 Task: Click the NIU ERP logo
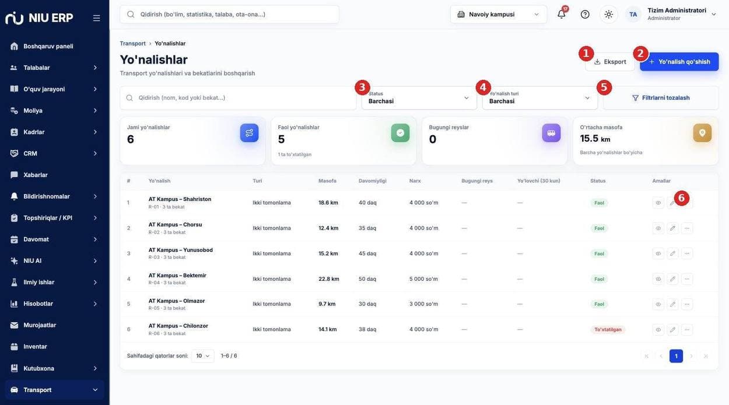coord(39,18)
